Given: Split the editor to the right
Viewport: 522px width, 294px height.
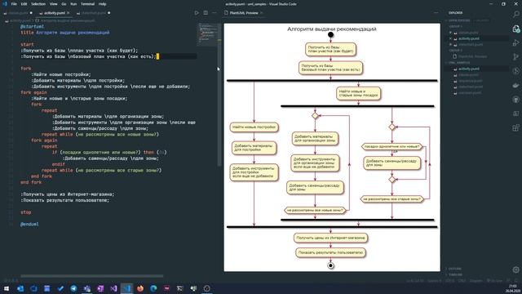Looking at the screenshot, I should tap(206, 13).
